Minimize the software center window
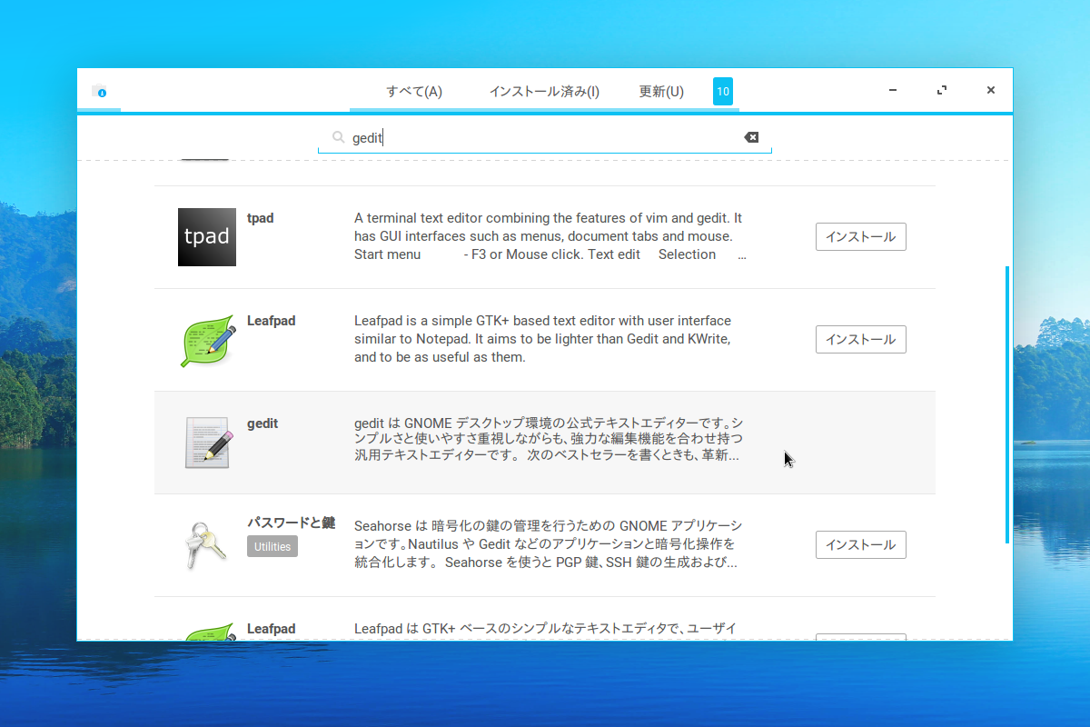The width and height of the screenshot is (1090, 727). pyautogui.click(x=893, y=90)
